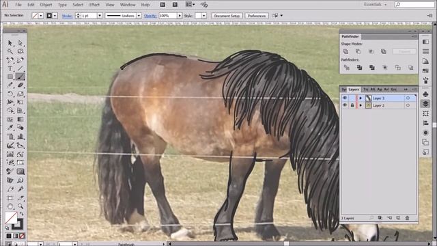This screenshot has width=437, height=246.
Task: Delete selection with Layers panel trash icon
Action: (407, 218)
